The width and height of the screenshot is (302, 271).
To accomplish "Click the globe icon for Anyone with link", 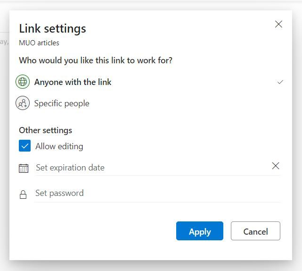I will pyautogui.click(x=23, y=82).
